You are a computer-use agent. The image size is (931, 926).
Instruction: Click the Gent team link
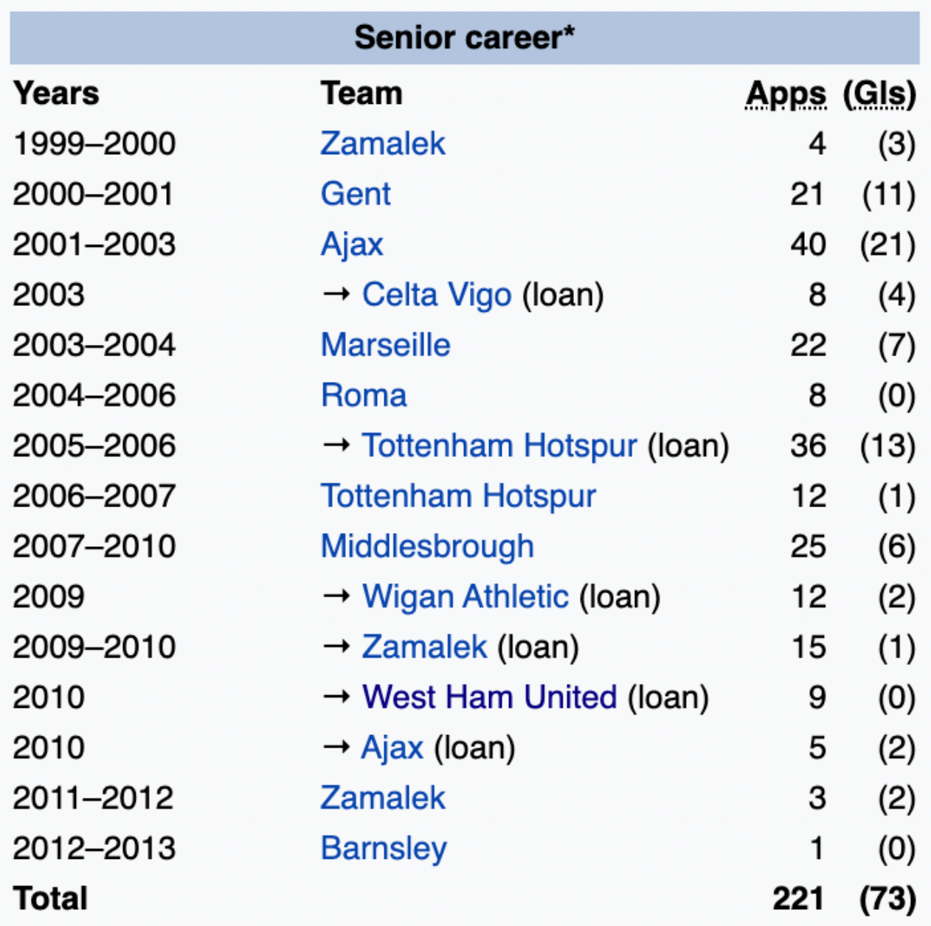tap(356, 194)
